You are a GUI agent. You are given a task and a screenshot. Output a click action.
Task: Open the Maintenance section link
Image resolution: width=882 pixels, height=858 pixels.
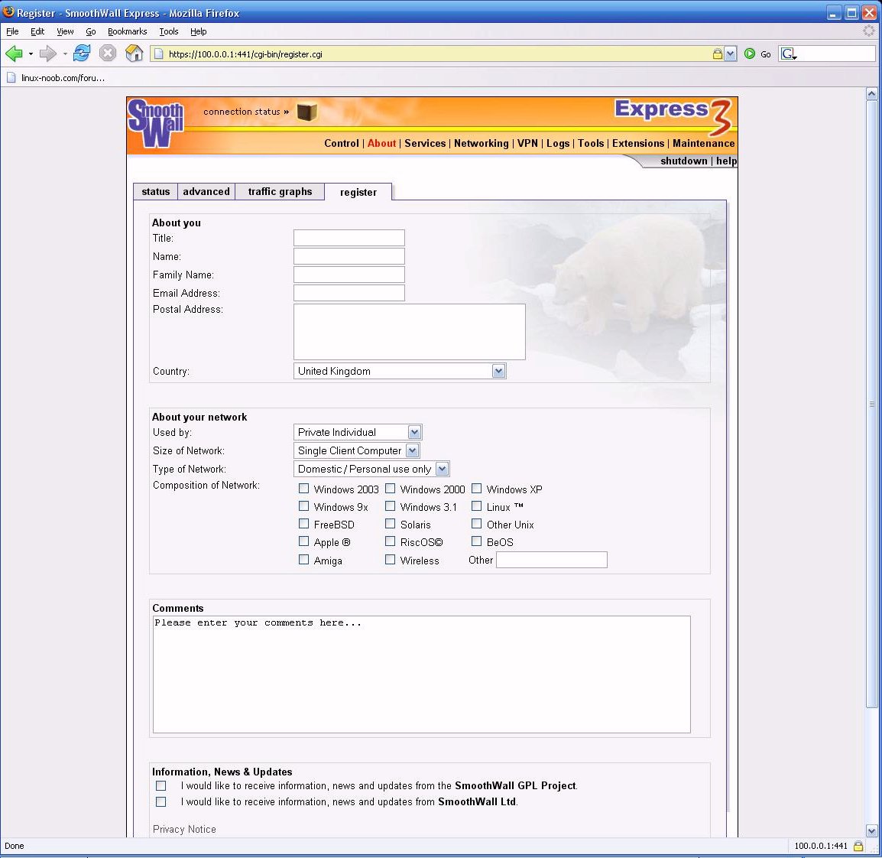click(704, 144)
